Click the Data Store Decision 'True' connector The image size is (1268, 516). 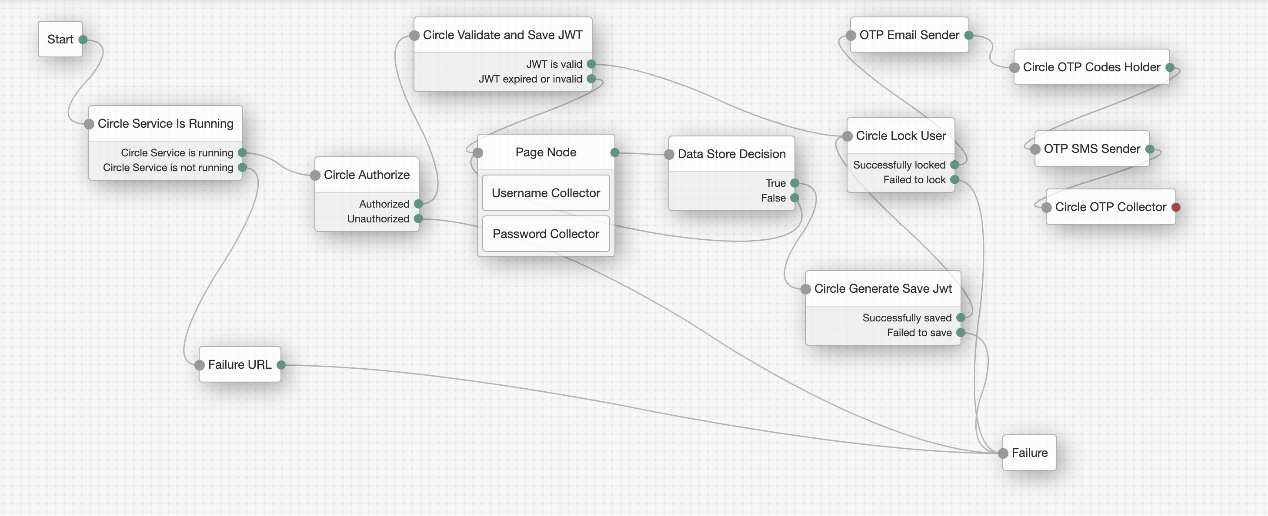794,183
